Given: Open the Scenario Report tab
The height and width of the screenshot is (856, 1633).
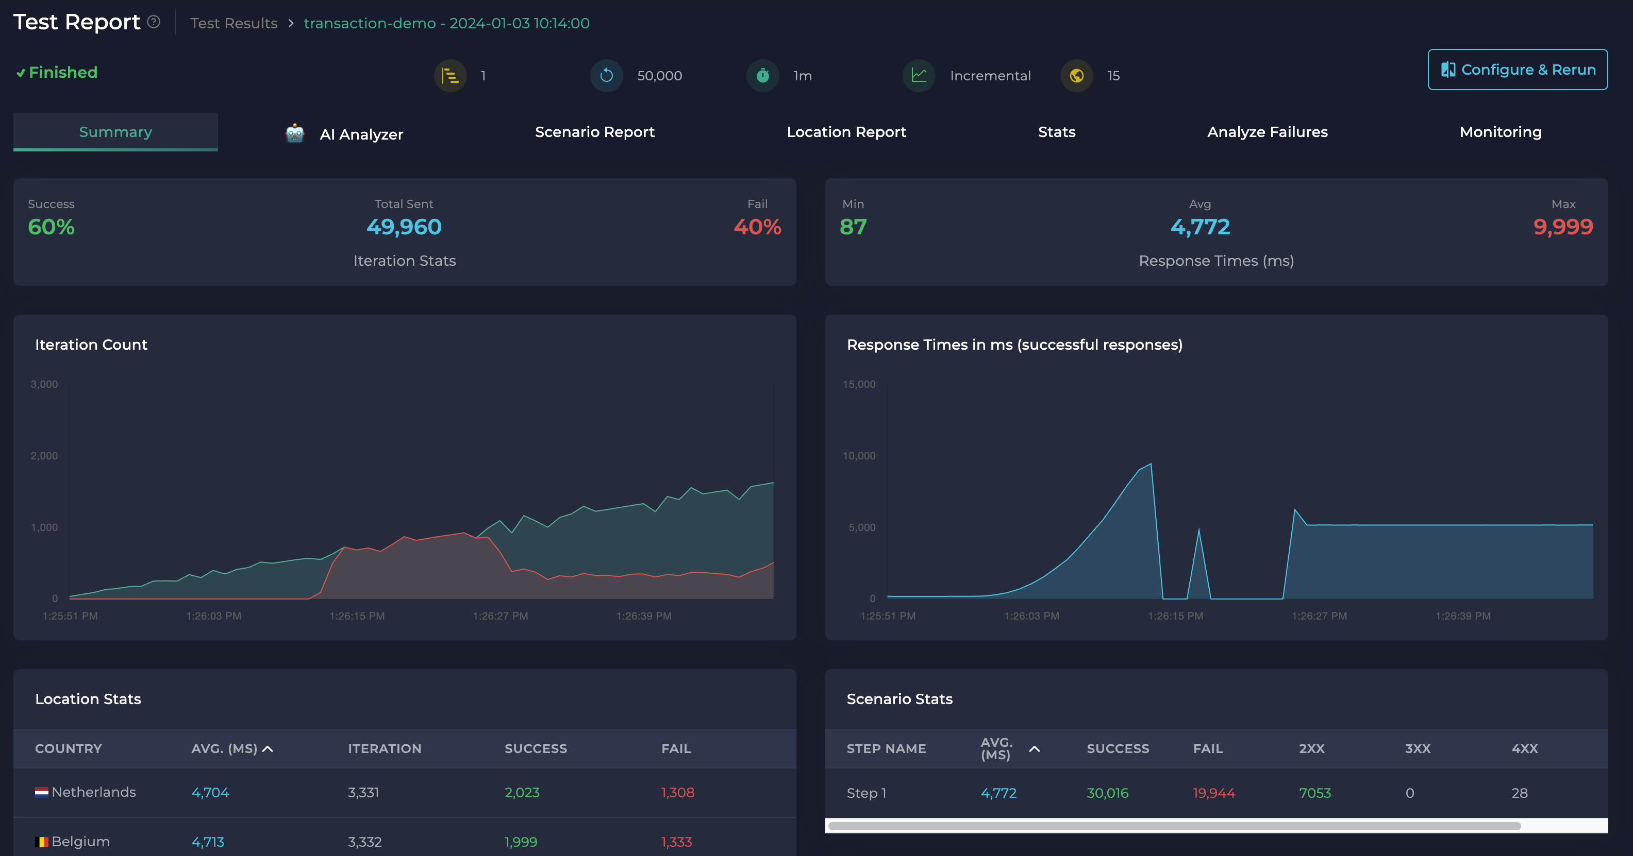Looking at the screenshot, I should [594, 132].
